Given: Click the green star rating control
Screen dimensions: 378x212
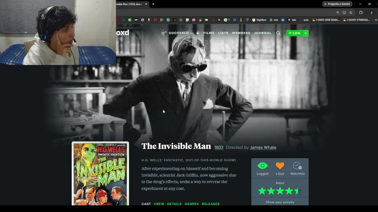Looking at the screenshot, I should tap(280, 191).
